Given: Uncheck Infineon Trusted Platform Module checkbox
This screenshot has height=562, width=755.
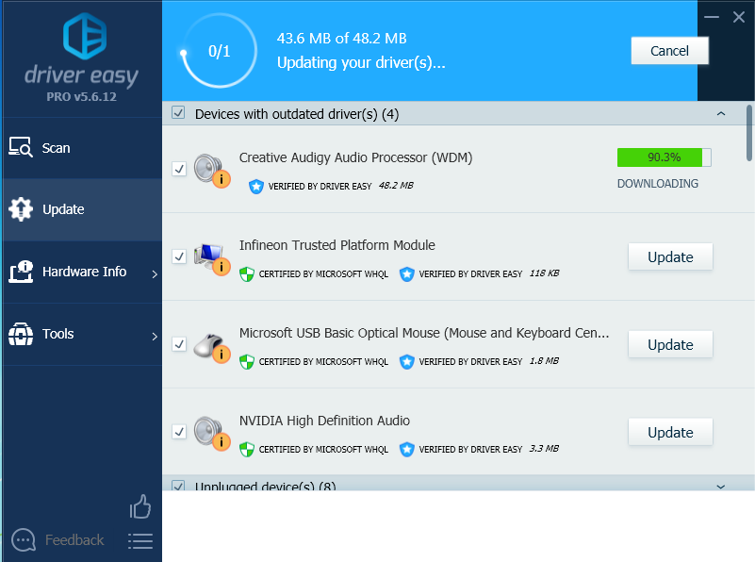Looking at the screenshot, I should [x=179, y=256].
